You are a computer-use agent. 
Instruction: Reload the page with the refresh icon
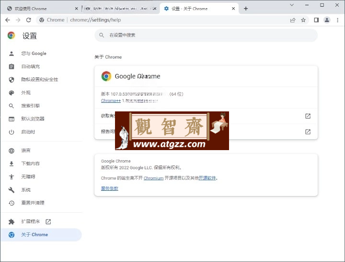pyautogui.click(x=29, y=20)
